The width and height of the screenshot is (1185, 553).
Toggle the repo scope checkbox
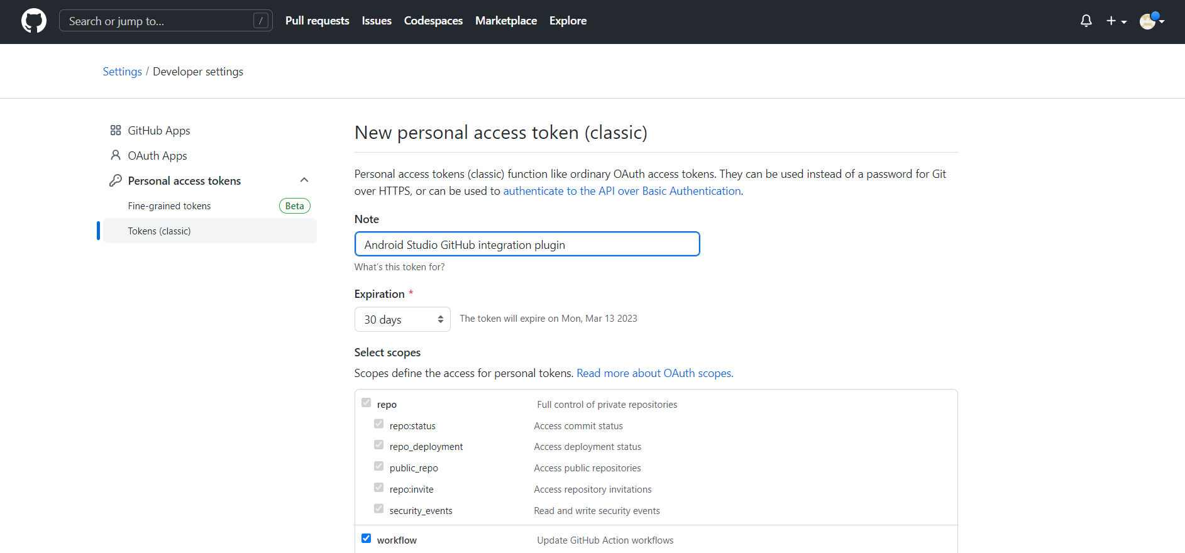click(366, 402)
